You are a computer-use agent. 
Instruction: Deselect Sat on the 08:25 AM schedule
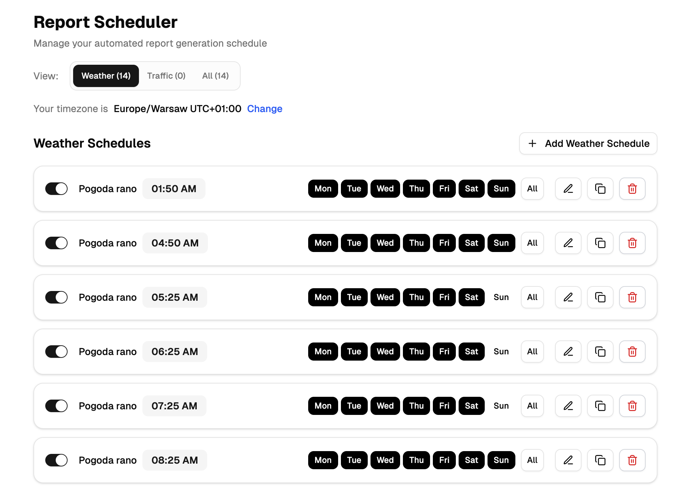pyautogui.click(x=471, y=460)
